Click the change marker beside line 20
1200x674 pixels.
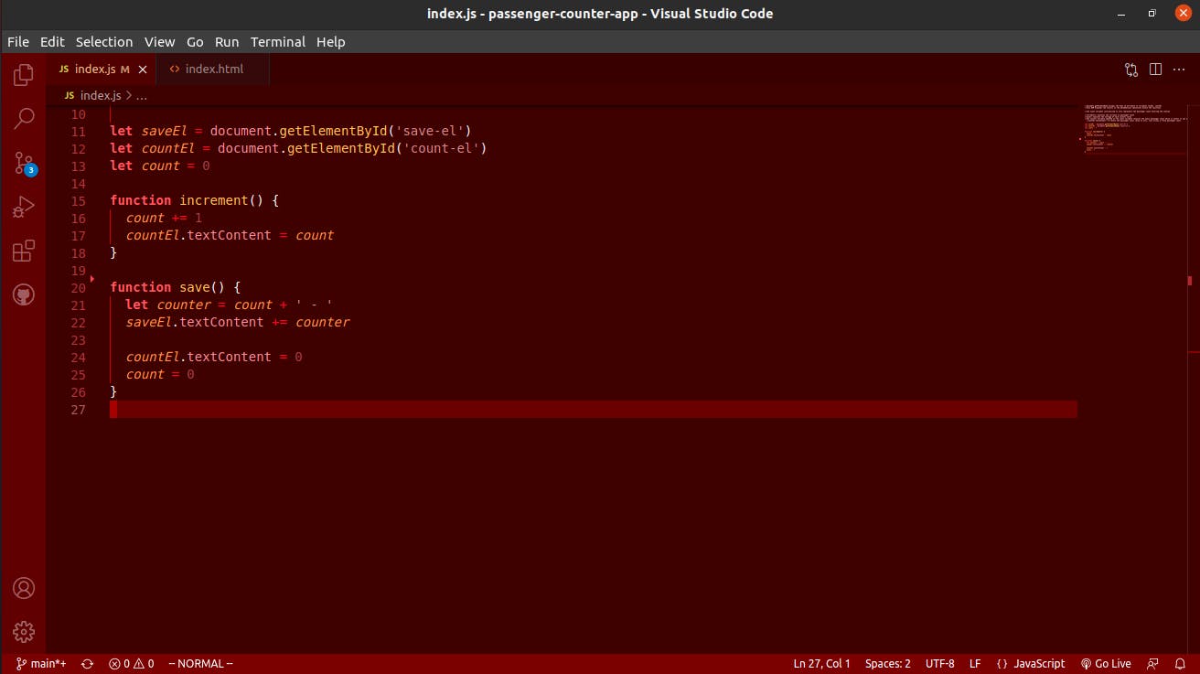point(92,278)
